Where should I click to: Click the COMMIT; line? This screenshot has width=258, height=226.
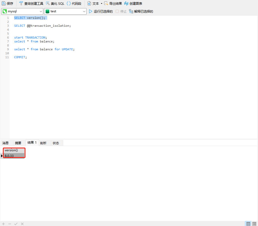[20, 57]
